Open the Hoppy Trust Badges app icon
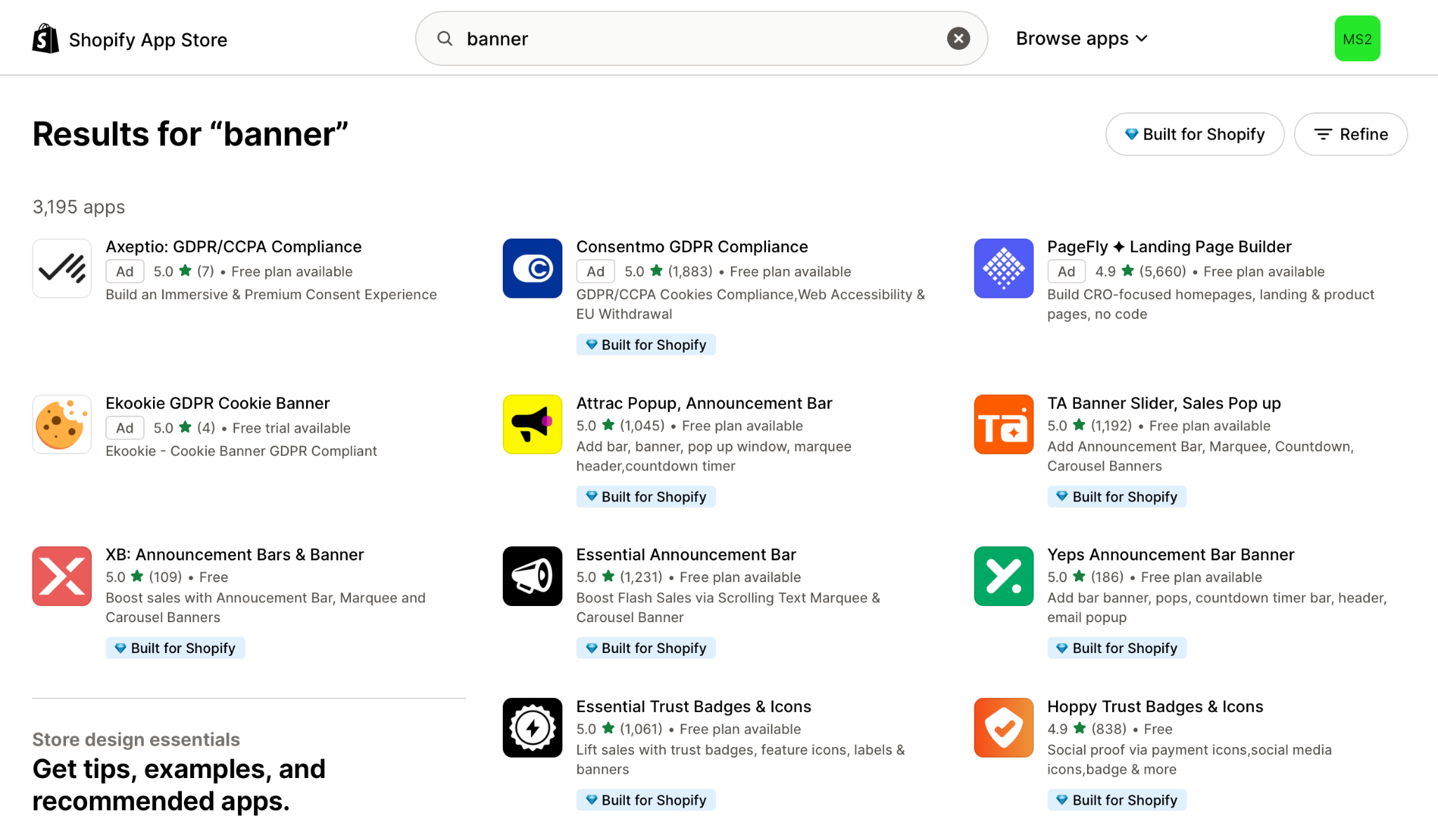1438x837 pixels. (x=1003, y=727)
